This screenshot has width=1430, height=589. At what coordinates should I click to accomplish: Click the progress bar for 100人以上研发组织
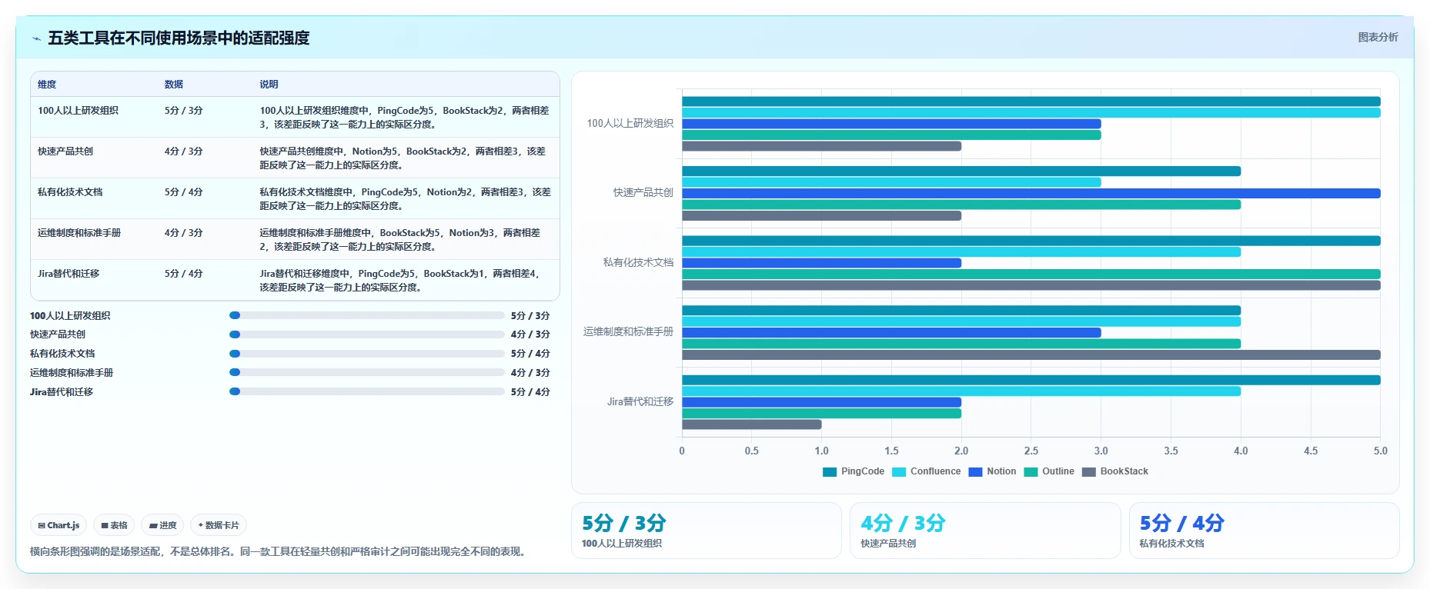tap(367, 315)
